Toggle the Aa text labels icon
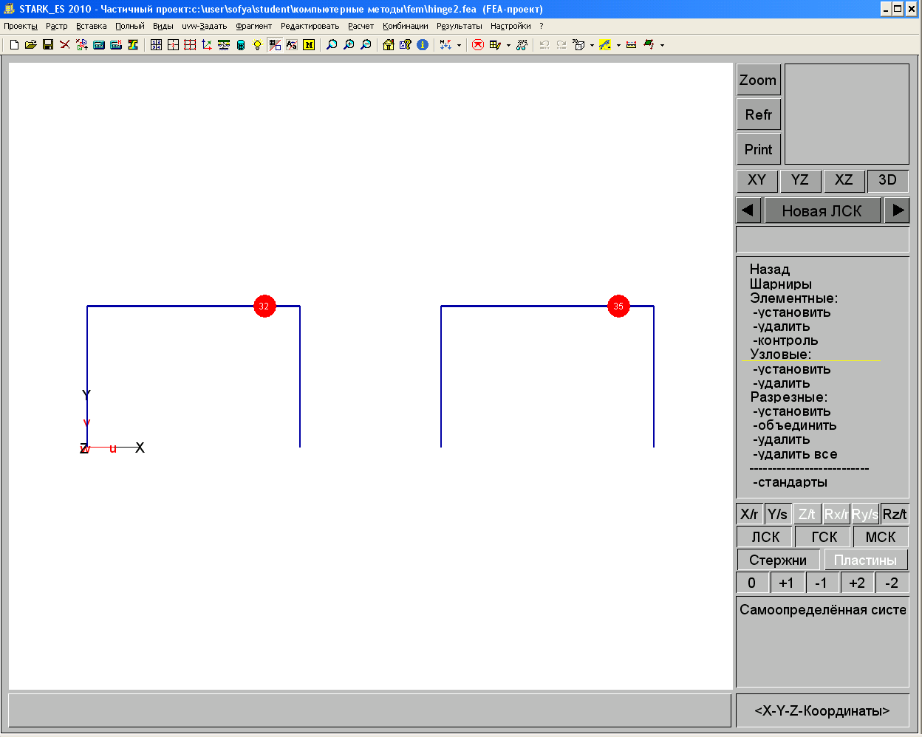The height and width of the screenshot is (737, 922). (x=292, y=45)
